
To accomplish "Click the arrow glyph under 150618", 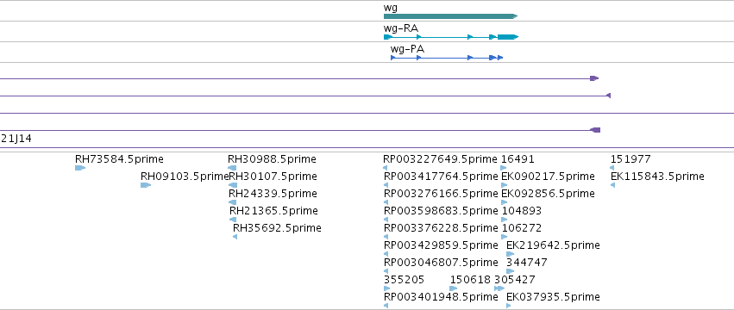I will click(x=453, y=288).
